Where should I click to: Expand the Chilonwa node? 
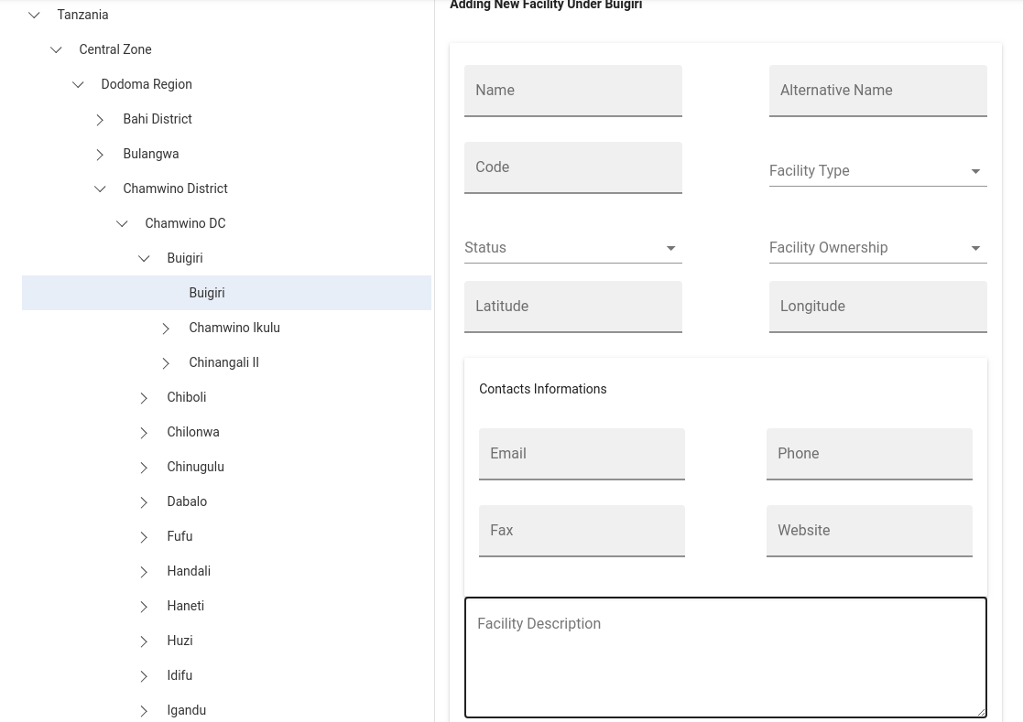click(x=144, y=433)
